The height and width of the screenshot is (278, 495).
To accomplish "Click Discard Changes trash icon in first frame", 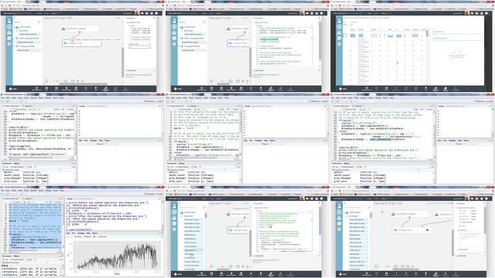I will (x=66, y=88).
